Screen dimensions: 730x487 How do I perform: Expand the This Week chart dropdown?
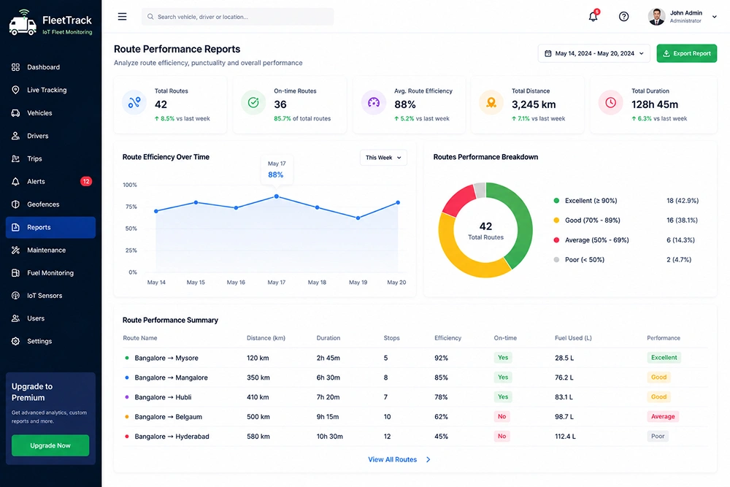[x=383, y=158]
